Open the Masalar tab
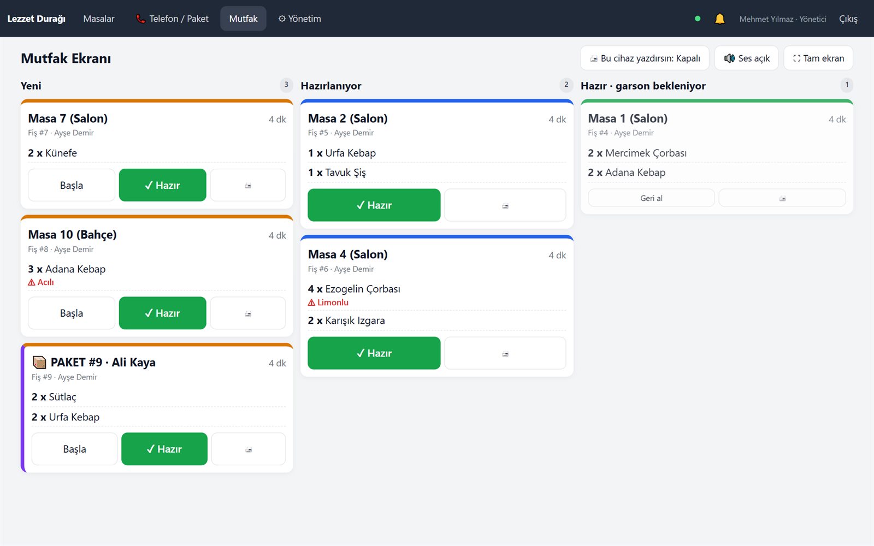 click(99, 19)
